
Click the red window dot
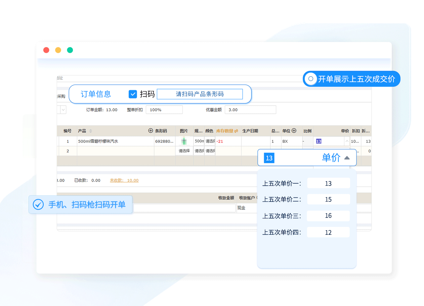tap(46, 50)
